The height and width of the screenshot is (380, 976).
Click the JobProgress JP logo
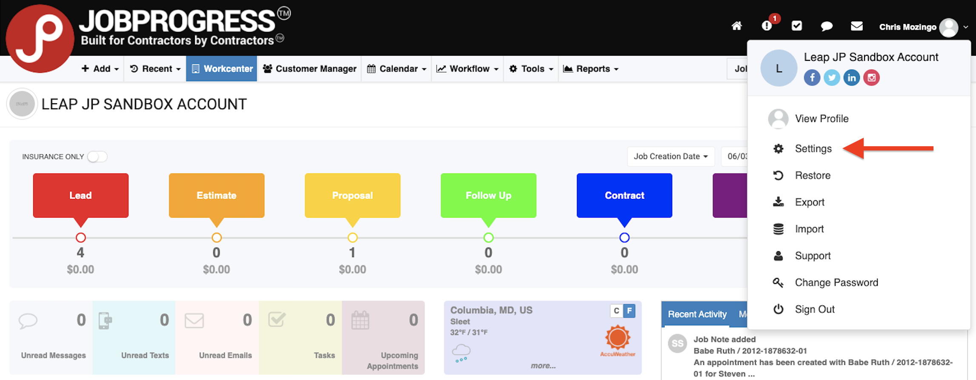click(x=40, y=39)
